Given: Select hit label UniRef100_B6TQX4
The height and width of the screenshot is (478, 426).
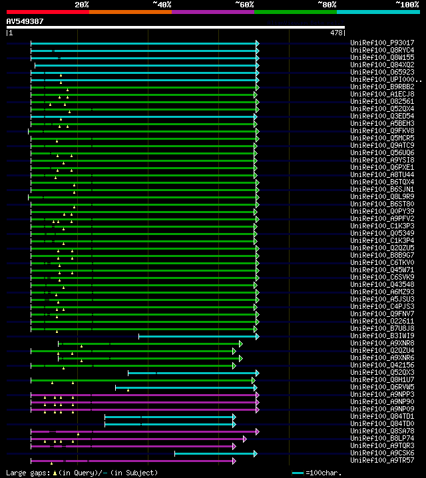Looking at the screenshot, I should pos(382,182).
